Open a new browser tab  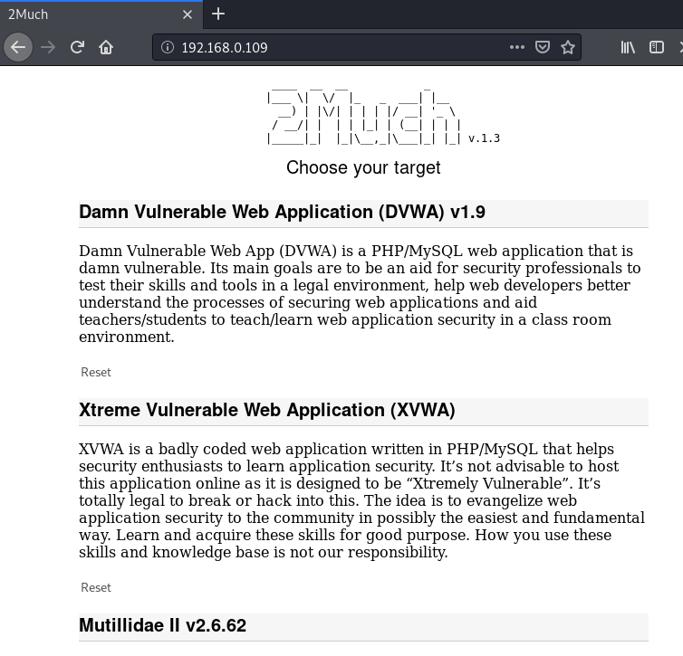pyautogui.click(x=218, y=14)
